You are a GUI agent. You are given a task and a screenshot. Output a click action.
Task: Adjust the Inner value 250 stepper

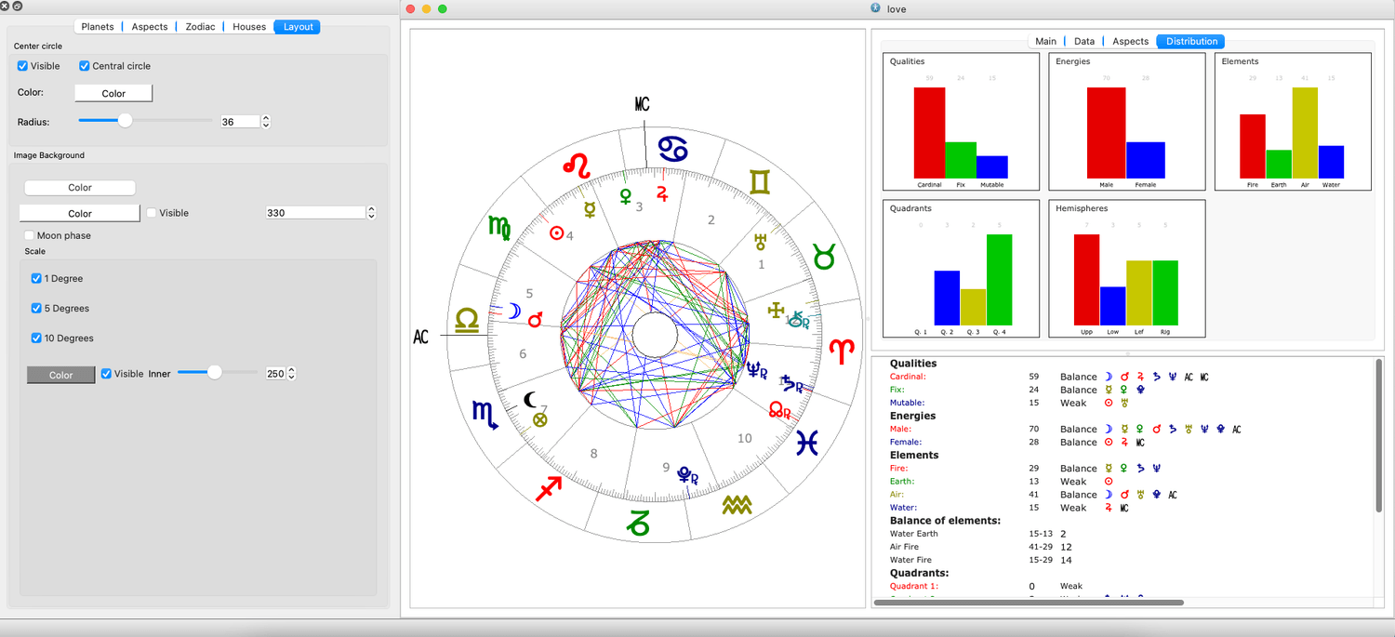292,374
